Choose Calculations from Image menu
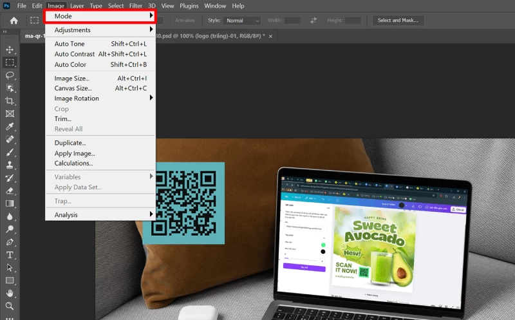 coord(100,163)
